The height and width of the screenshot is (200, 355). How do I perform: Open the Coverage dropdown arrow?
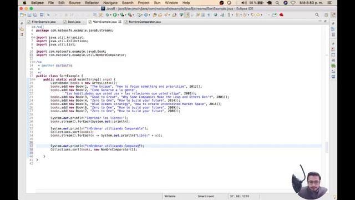coord(126,15)
